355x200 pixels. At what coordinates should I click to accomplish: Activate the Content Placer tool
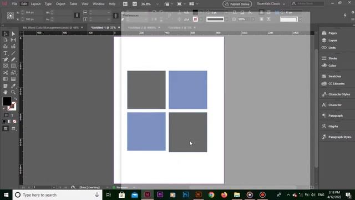[x=13, y=47]
